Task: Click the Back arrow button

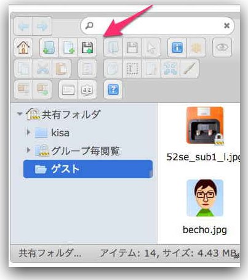Action: 23,26
